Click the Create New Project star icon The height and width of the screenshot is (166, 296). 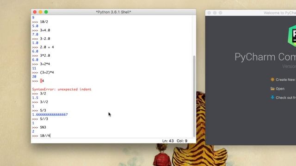[272, 80]
